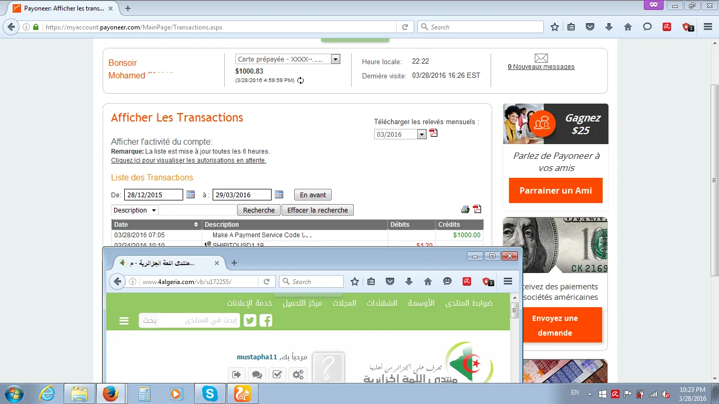Open the forum hamburger menu

[124, 321]
